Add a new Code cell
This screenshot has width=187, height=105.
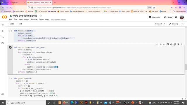coord(11,24)
